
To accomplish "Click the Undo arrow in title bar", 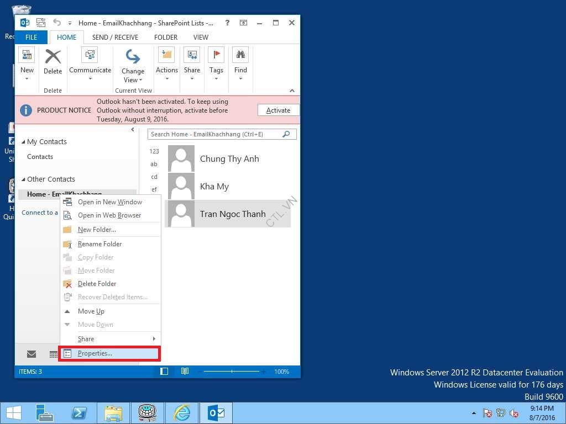I will point(57,23).
